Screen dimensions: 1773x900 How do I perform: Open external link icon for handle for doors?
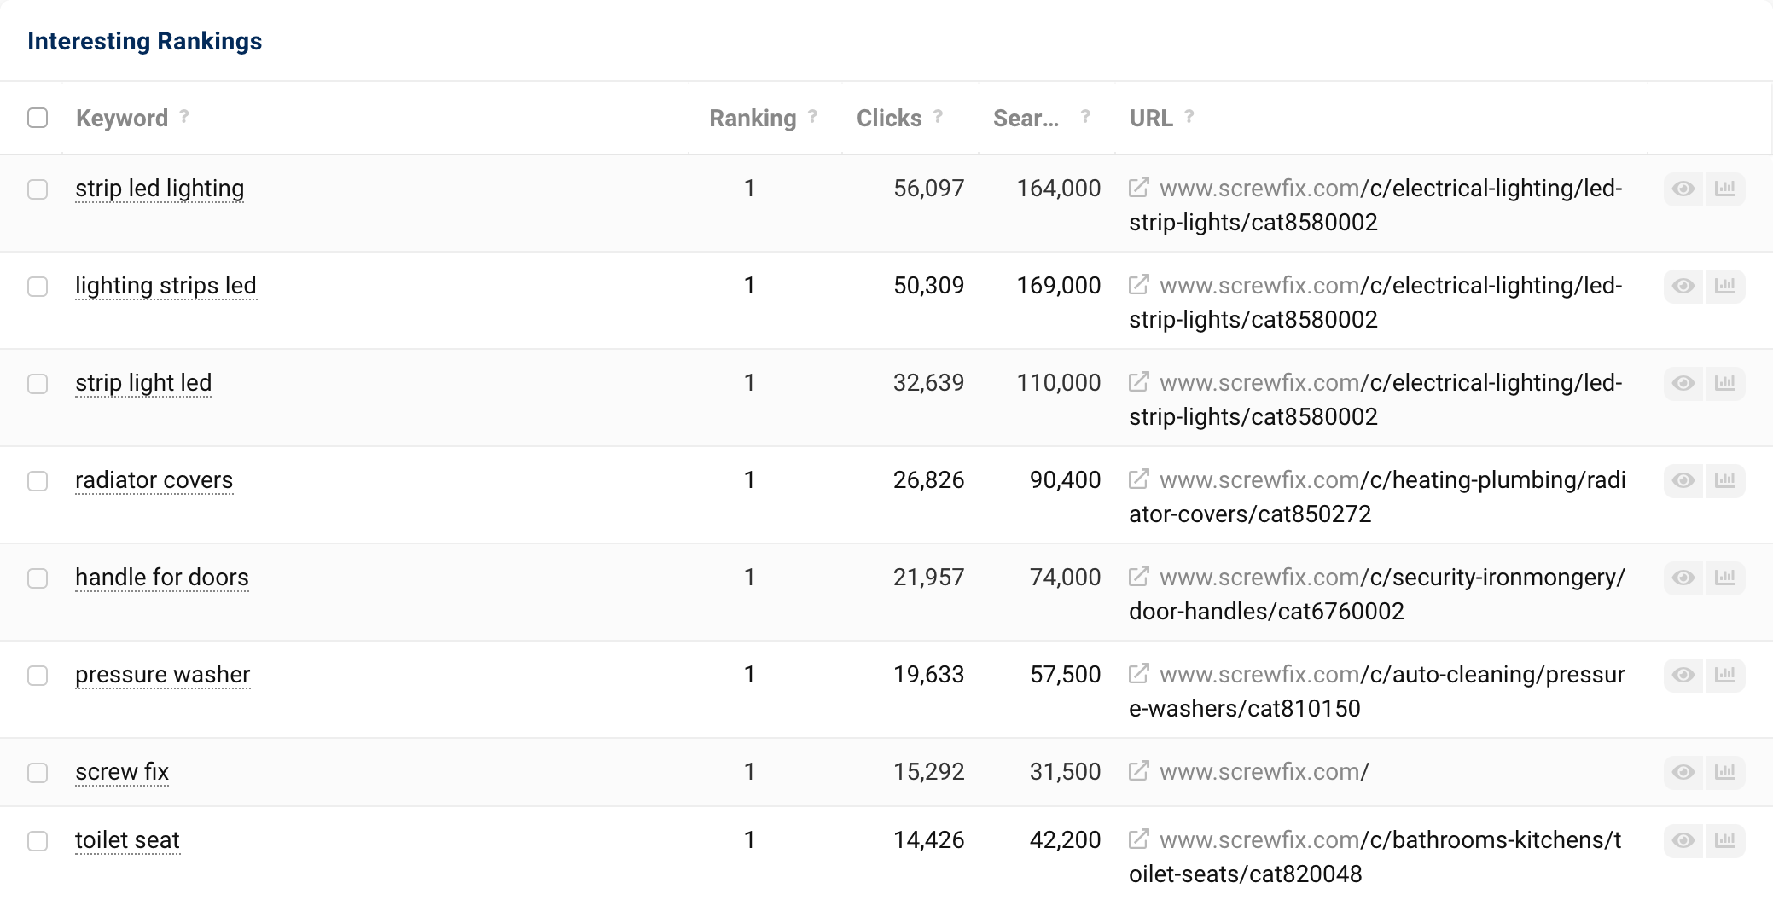click(1138, 577)
